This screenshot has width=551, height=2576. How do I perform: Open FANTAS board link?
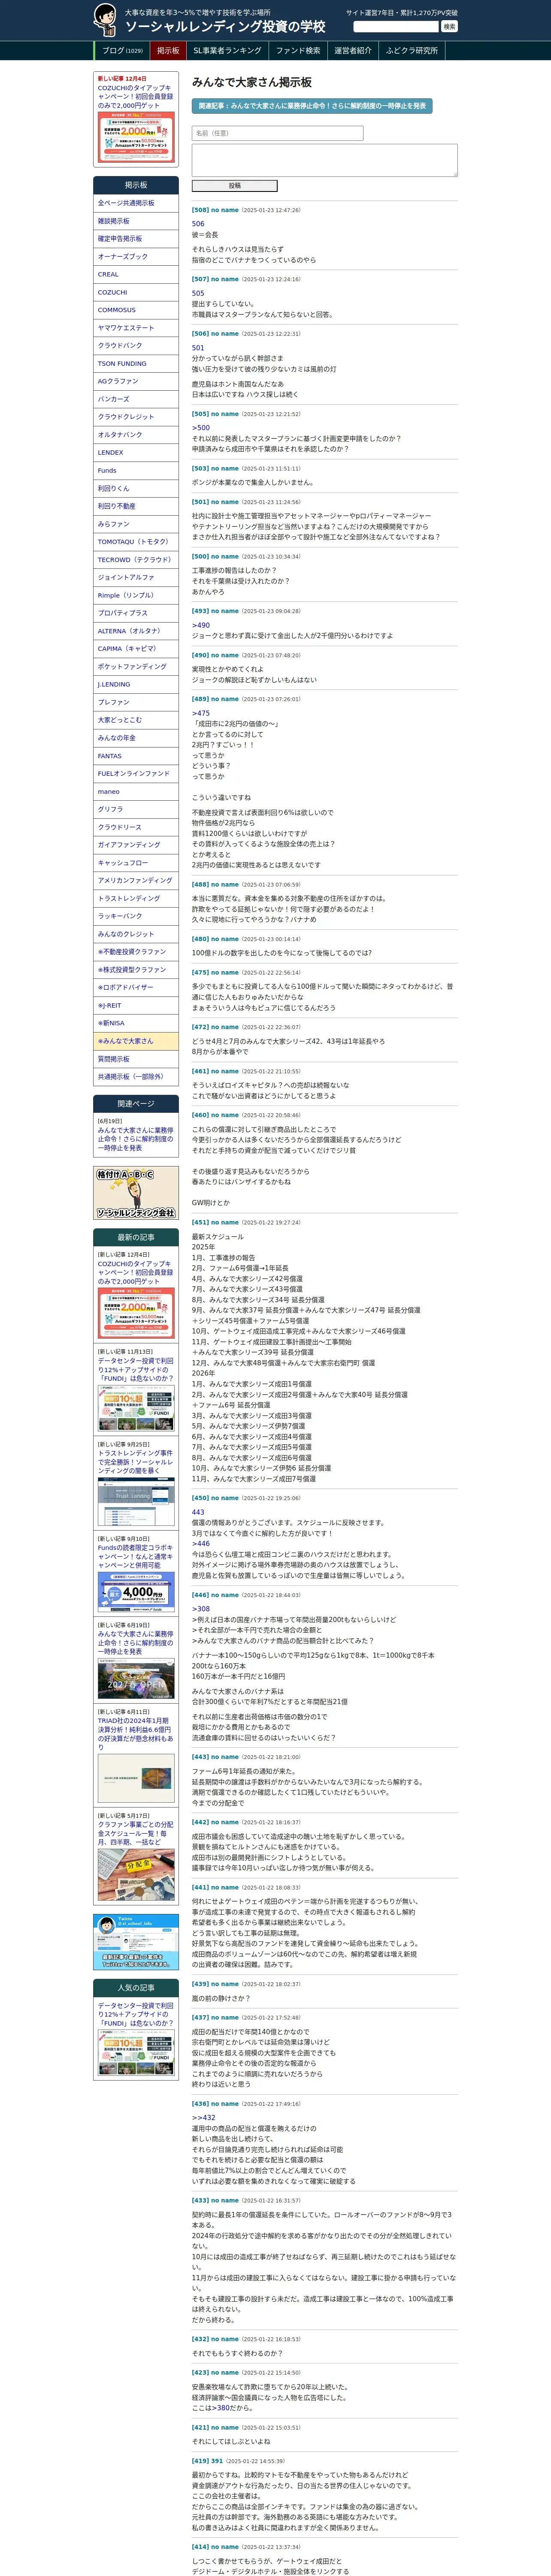click(136, 756)
